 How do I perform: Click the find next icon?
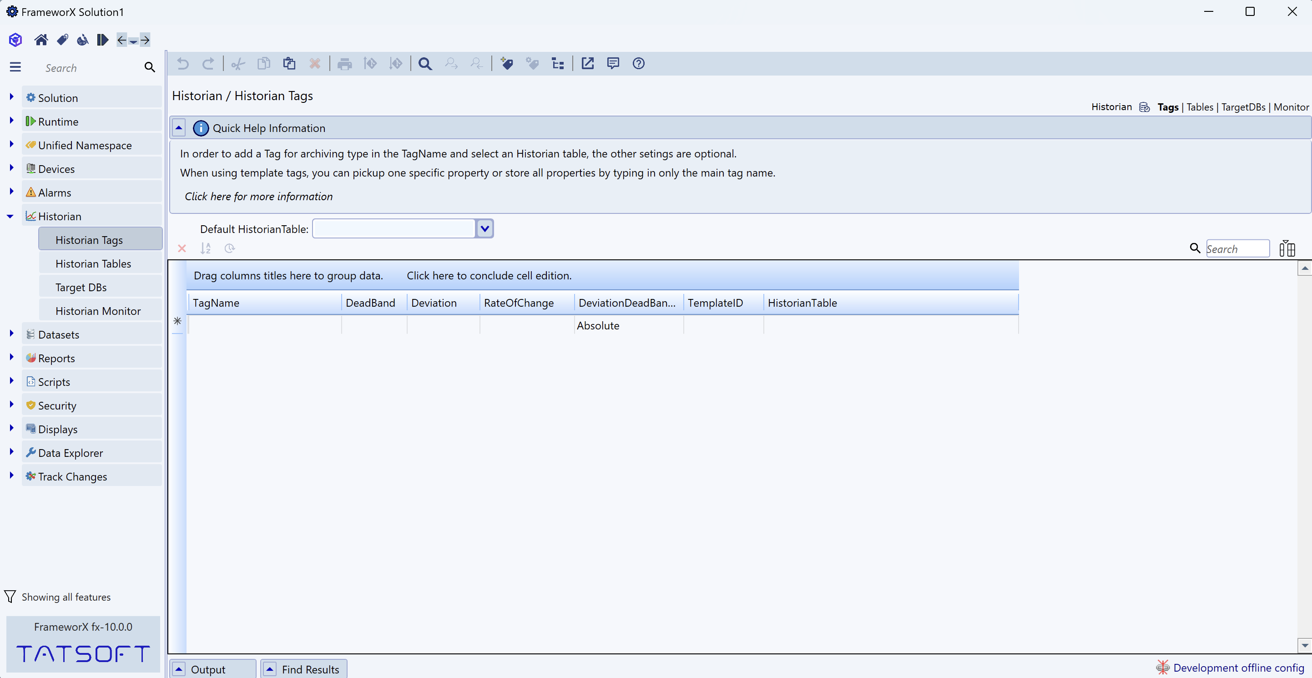coord(451,64)
